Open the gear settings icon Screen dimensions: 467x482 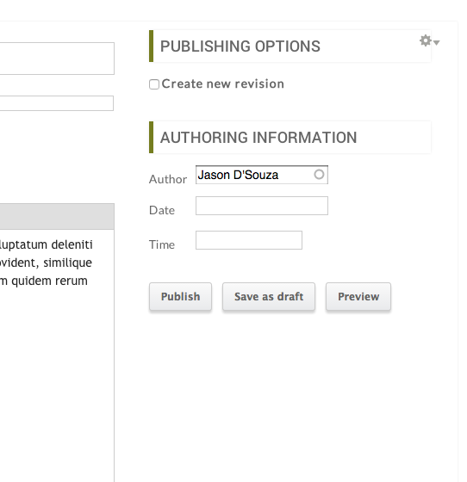(425, 40)
